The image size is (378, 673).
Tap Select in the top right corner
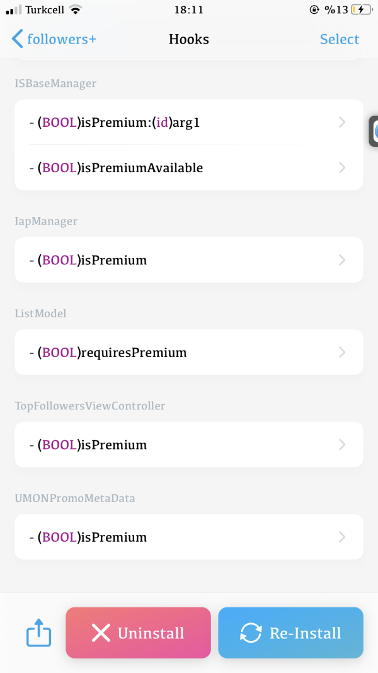340,38
